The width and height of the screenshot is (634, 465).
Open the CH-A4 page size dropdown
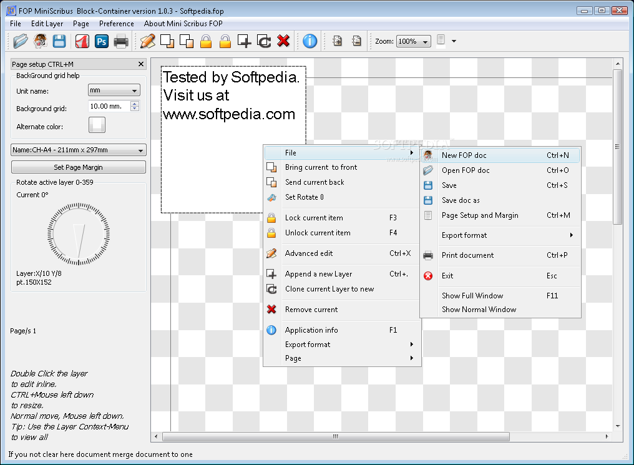79,150
